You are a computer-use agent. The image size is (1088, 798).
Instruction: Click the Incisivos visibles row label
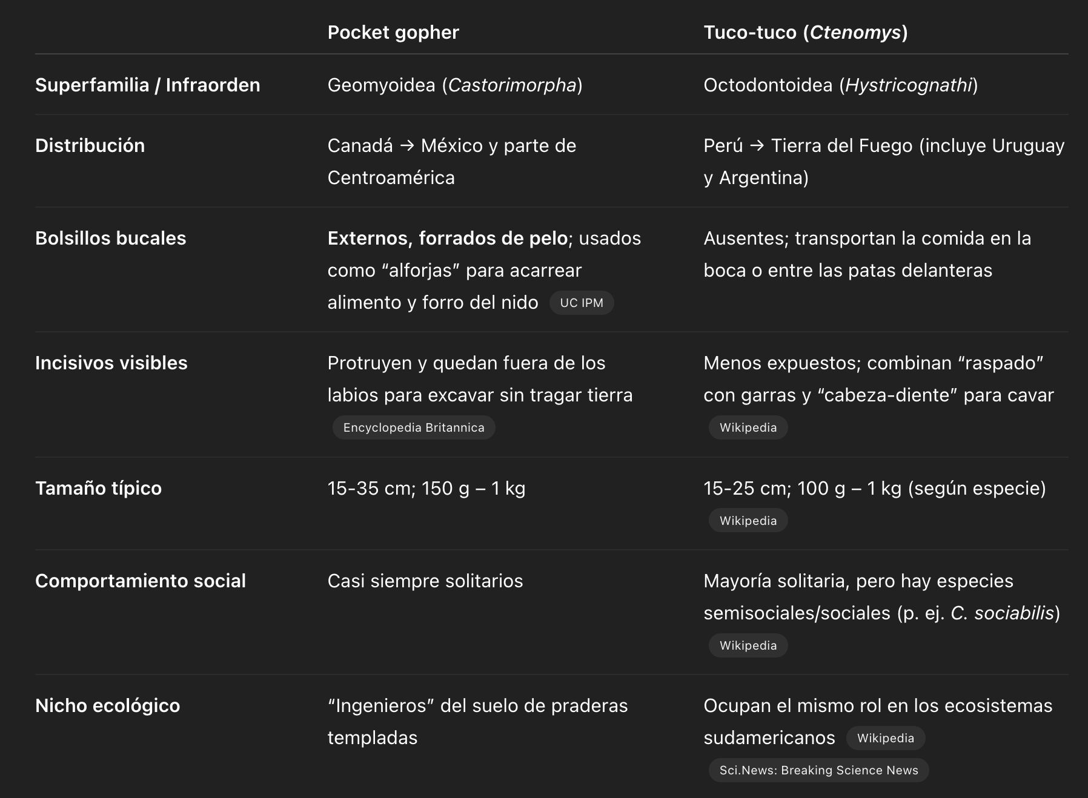111,363
